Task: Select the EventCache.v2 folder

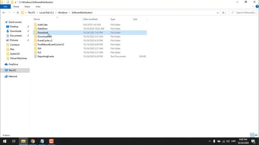Action: 45,40
